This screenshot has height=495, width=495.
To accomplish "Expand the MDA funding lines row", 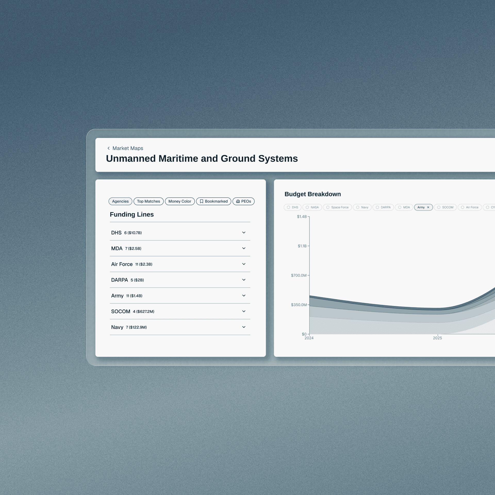I will tap(244, 248).
